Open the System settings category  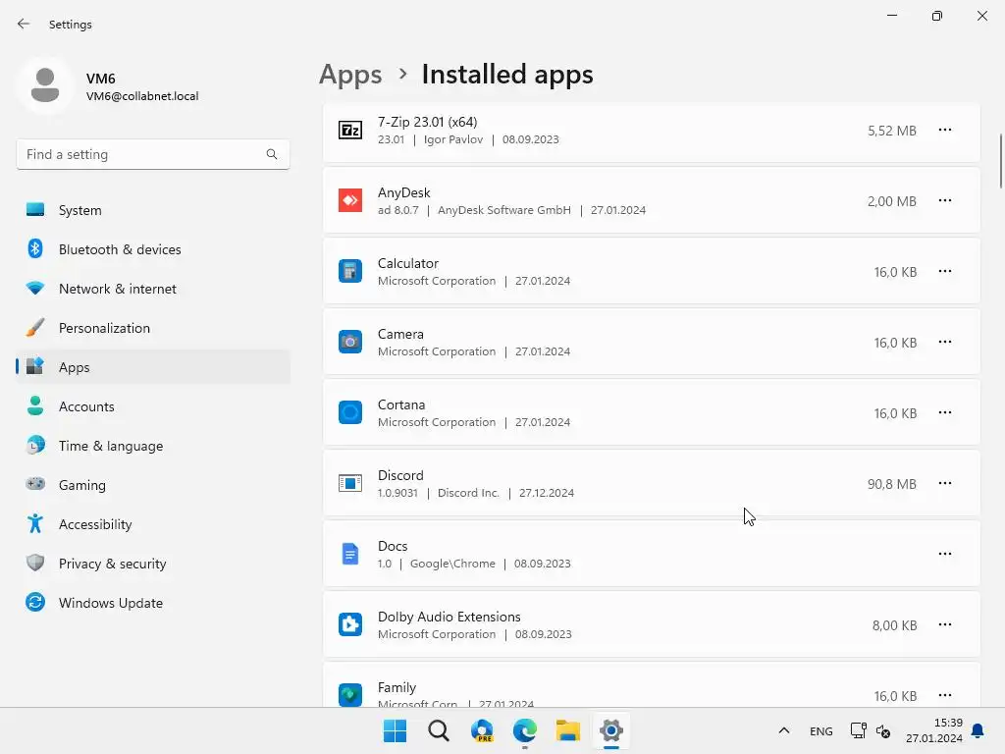coord(152,210)
